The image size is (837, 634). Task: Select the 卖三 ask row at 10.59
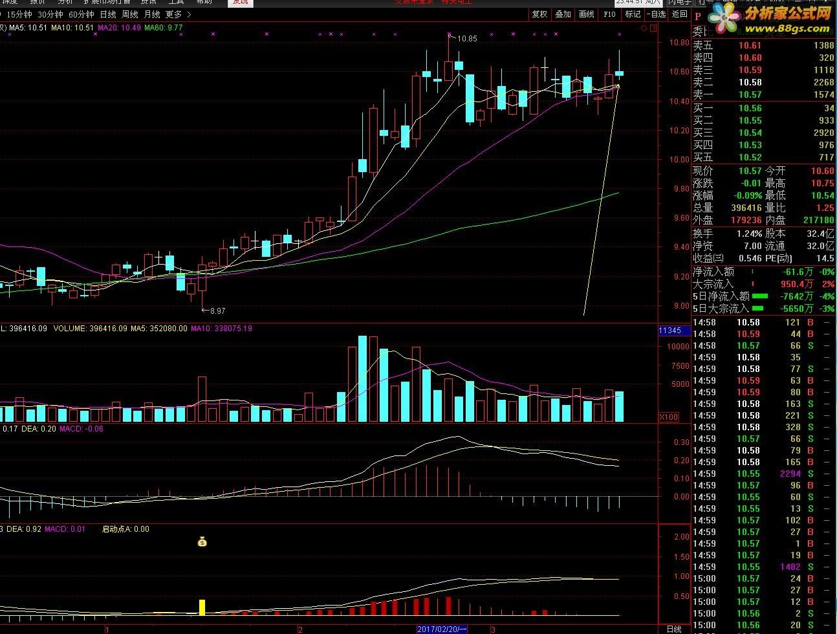click(764, 70)
